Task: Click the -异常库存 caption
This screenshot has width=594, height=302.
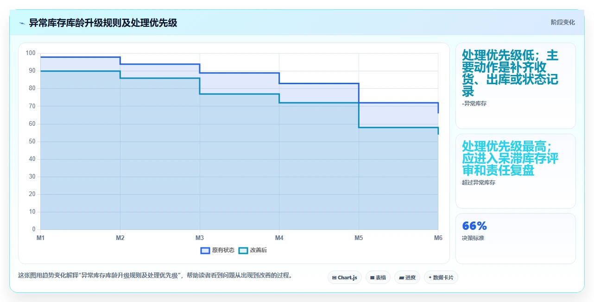Action: click(474, 104)
